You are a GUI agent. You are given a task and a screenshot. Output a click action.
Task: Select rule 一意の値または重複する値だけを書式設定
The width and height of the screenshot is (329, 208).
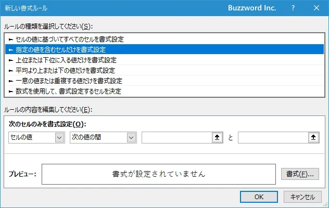coord(164,81)
